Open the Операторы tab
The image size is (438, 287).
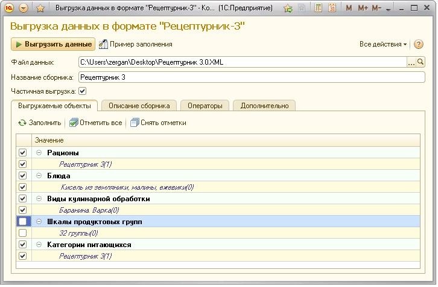[205, 106]
